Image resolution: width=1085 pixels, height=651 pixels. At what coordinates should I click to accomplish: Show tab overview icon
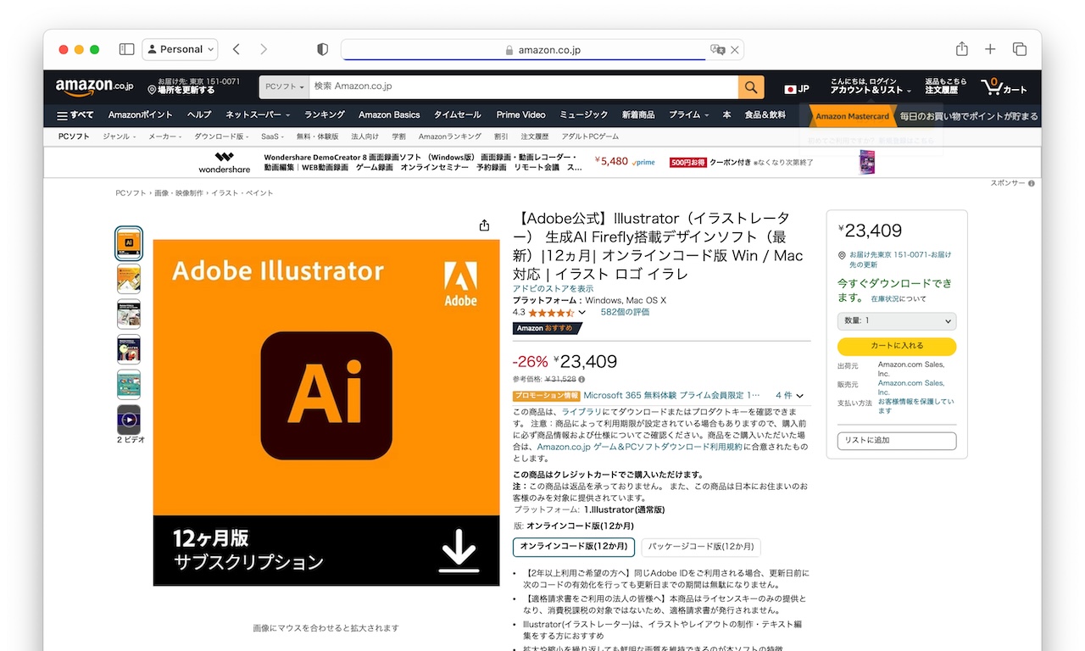[1020, 49]
